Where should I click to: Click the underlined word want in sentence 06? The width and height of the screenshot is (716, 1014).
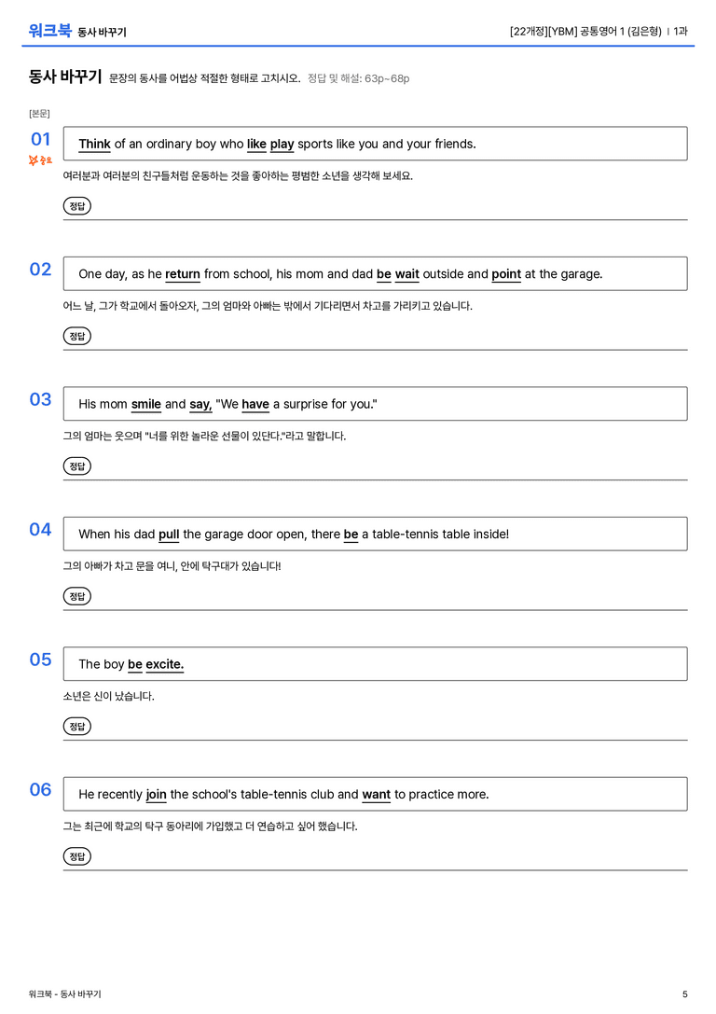[x=376, y=794]
